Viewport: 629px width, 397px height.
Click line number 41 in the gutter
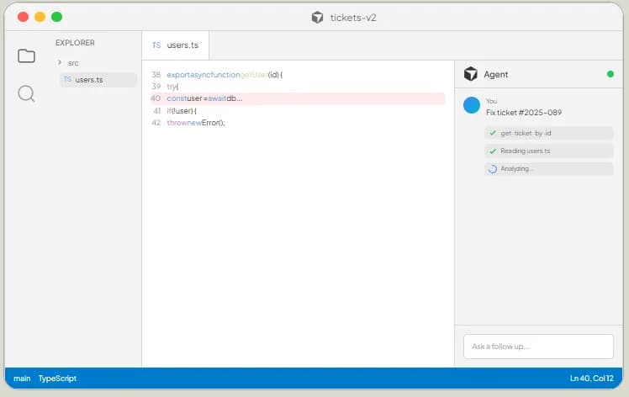coord(157,111)
